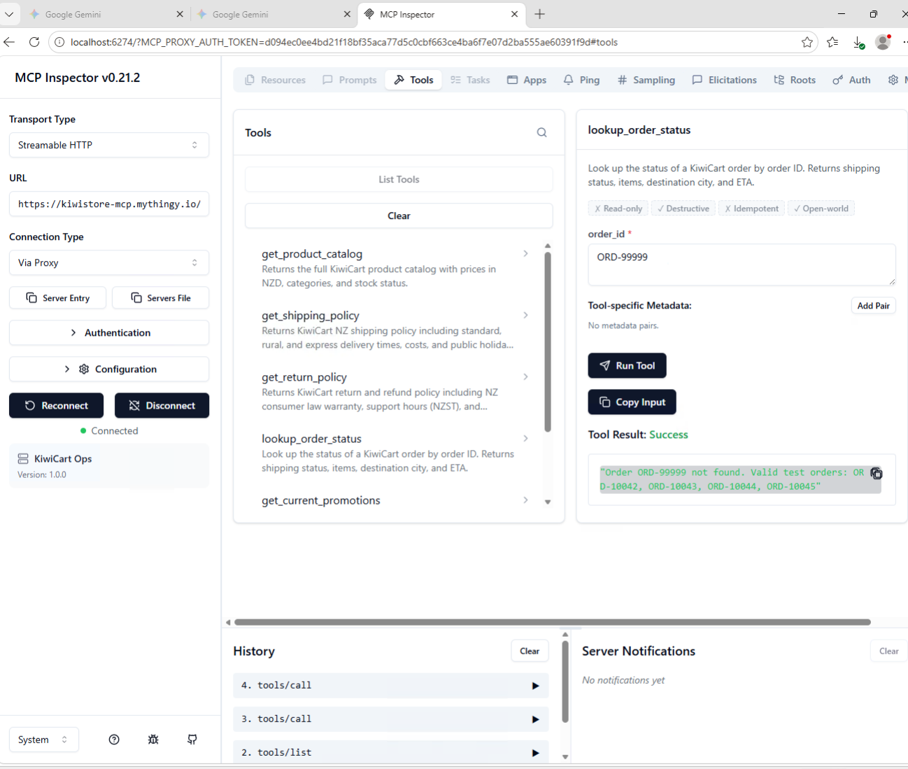
Task: Switch to the Apps tab
Action: pos(527,80)
